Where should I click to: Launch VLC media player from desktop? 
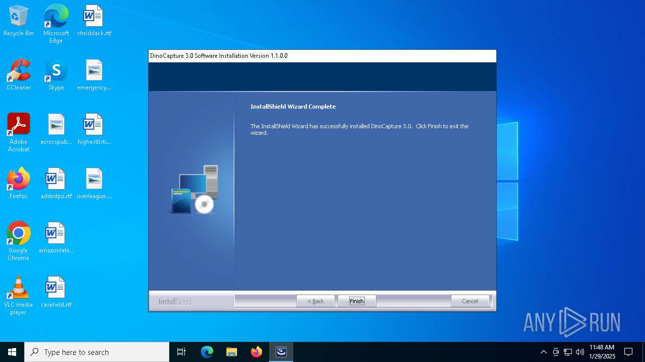pyautogui.click(x=19, y=296)
